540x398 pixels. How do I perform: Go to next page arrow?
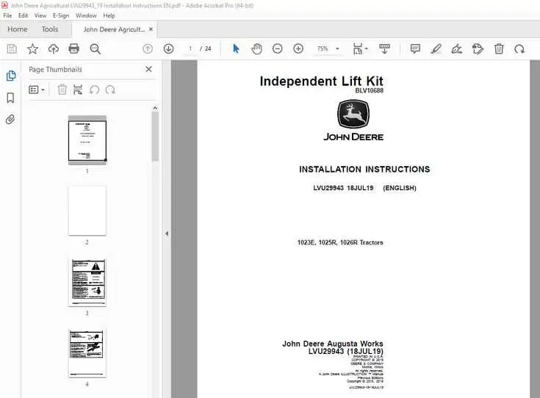(168, 49)
